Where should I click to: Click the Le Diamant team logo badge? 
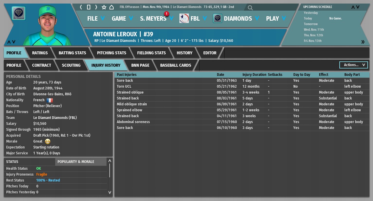coord(18,14)
